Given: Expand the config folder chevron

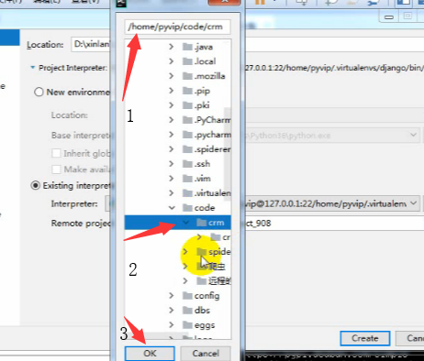Looking at the screenshot, I should click(172, 296).
